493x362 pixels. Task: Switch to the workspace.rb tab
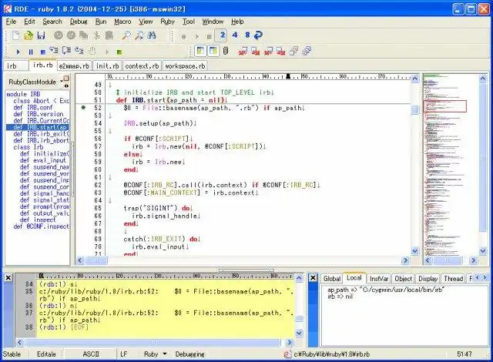[185, 66]
